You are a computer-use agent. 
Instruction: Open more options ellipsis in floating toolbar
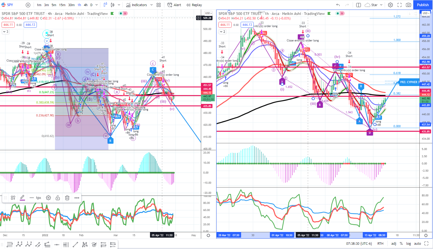[77, 198]
